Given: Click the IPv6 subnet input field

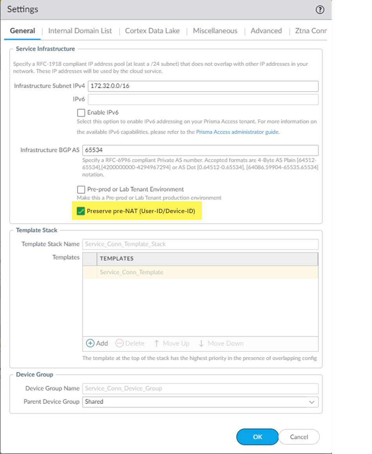Looking at the screenshot, I should coord(203,99).
